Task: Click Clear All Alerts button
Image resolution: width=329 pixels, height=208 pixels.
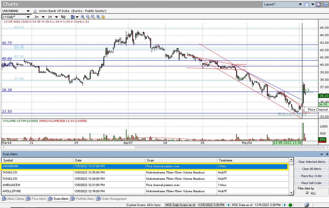Action: click(x=311, y=169)
